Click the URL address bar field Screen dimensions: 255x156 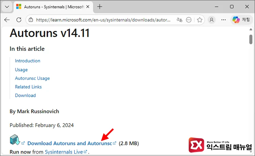[x=102, y=20]
